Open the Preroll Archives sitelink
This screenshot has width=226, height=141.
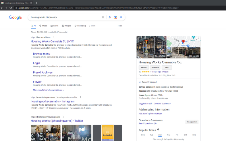[x=43, y=72]
